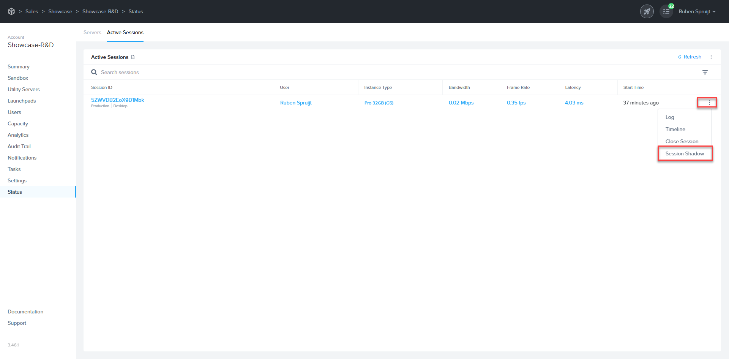The height and width of the screenshot is (359, 729).
Task: Click the session row three-dot menu
Action: (709, 103)
